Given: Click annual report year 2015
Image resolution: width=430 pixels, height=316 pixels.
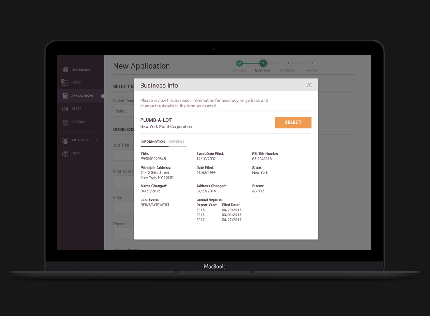Looking at the screenshot, I should point(200,210).
